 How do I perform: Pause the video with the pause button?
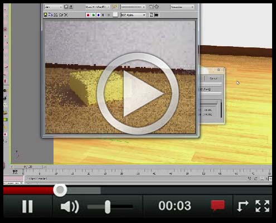click(x=27, y=206)
